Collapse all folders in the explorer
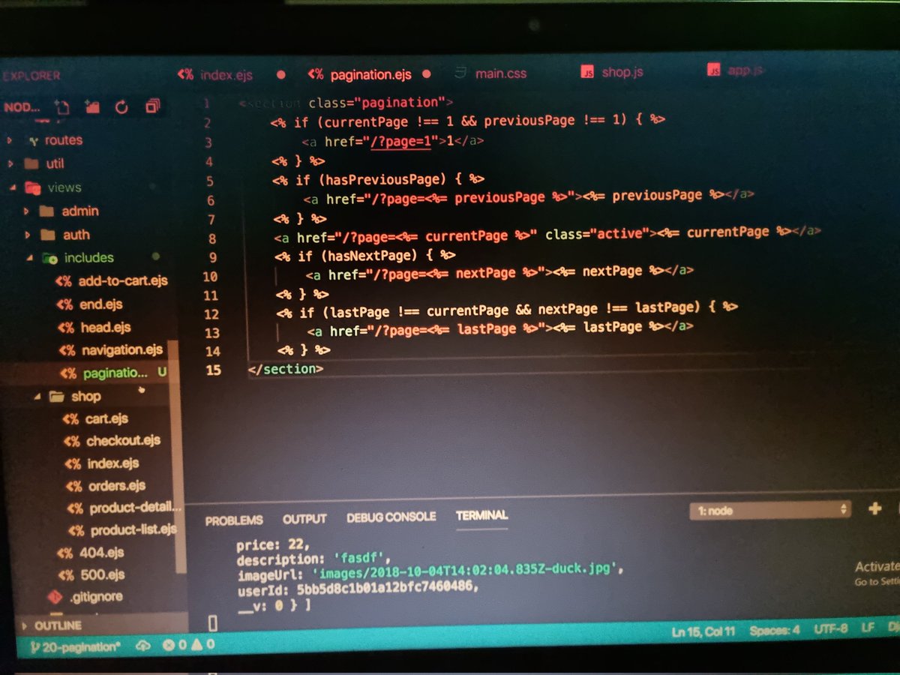 pyautogui.click(x=154, y=106)
